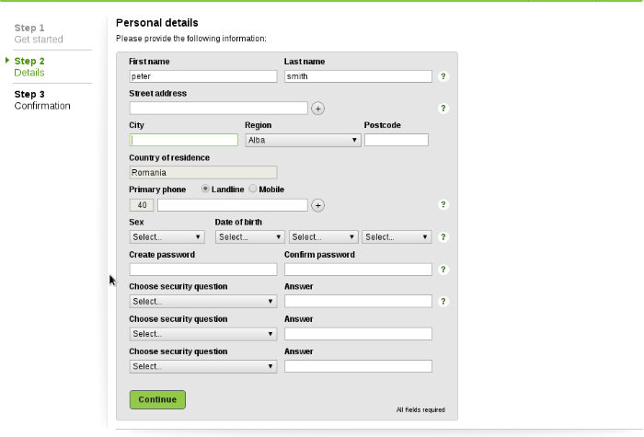Screen dimensions: 644x437
Task: Expand the first security question dropdown
Action: tap(202, 301)
